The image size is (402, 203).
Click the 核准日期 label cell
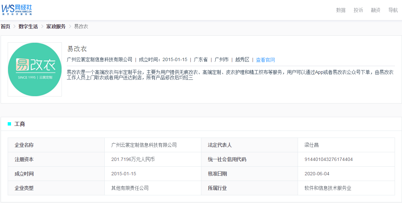tap(249, 174)
